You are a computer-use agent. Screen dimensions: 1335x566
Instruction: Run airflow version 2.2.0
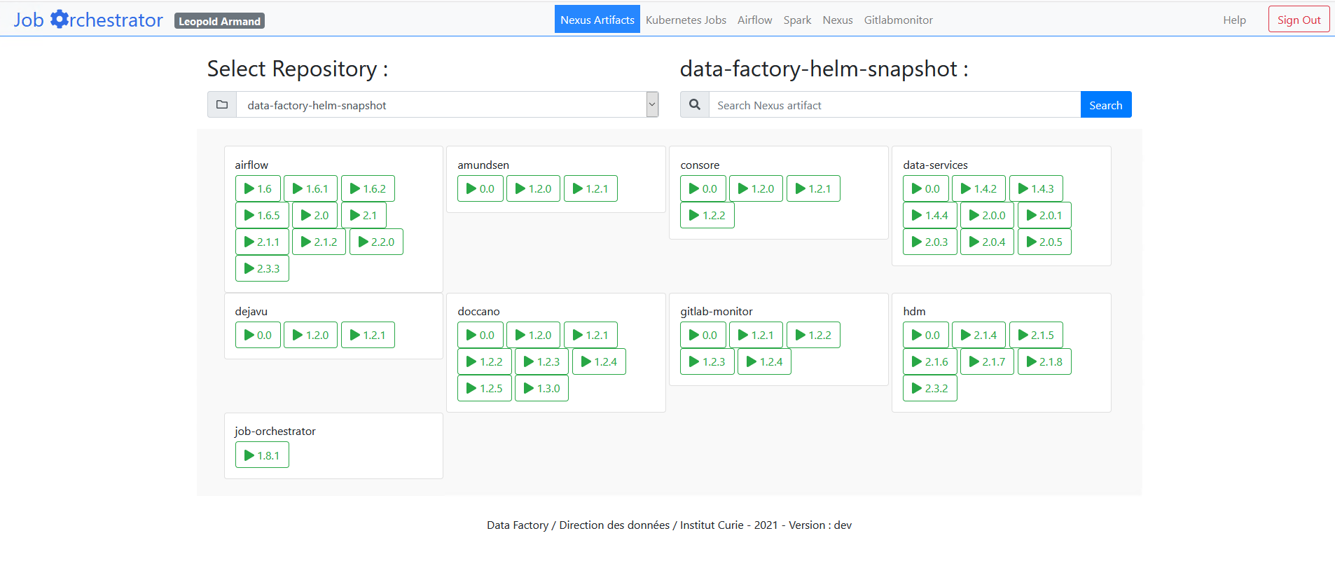(376, 242)
